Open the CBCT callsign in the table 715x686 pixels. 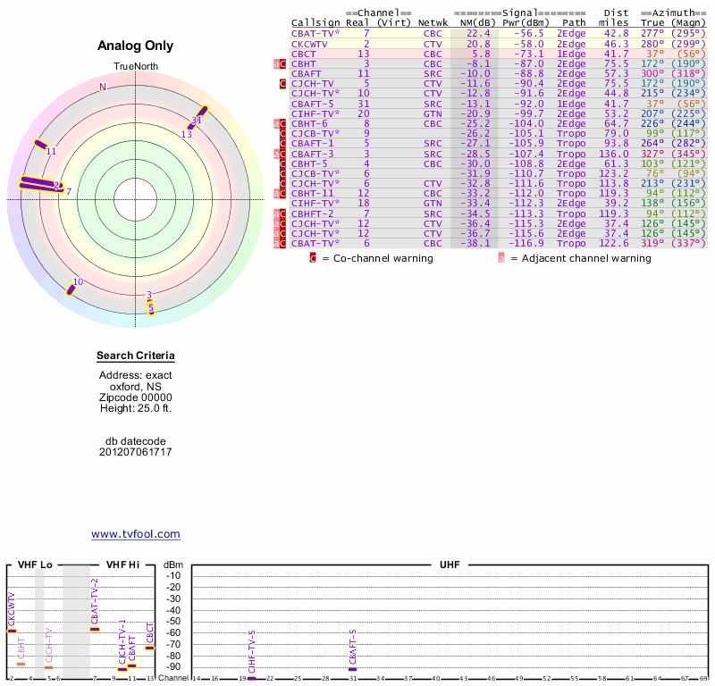pyautogui.click(x=304, y=54)
